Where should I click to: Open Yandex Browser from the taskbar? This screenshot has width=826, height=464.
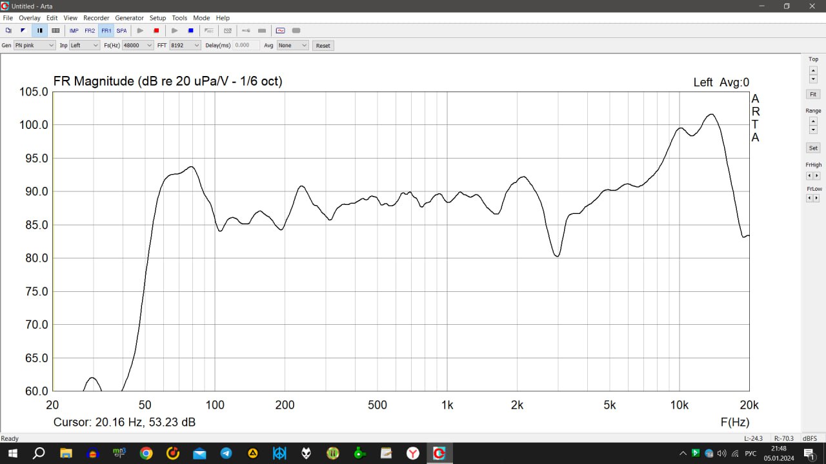[x=413, y=454]
